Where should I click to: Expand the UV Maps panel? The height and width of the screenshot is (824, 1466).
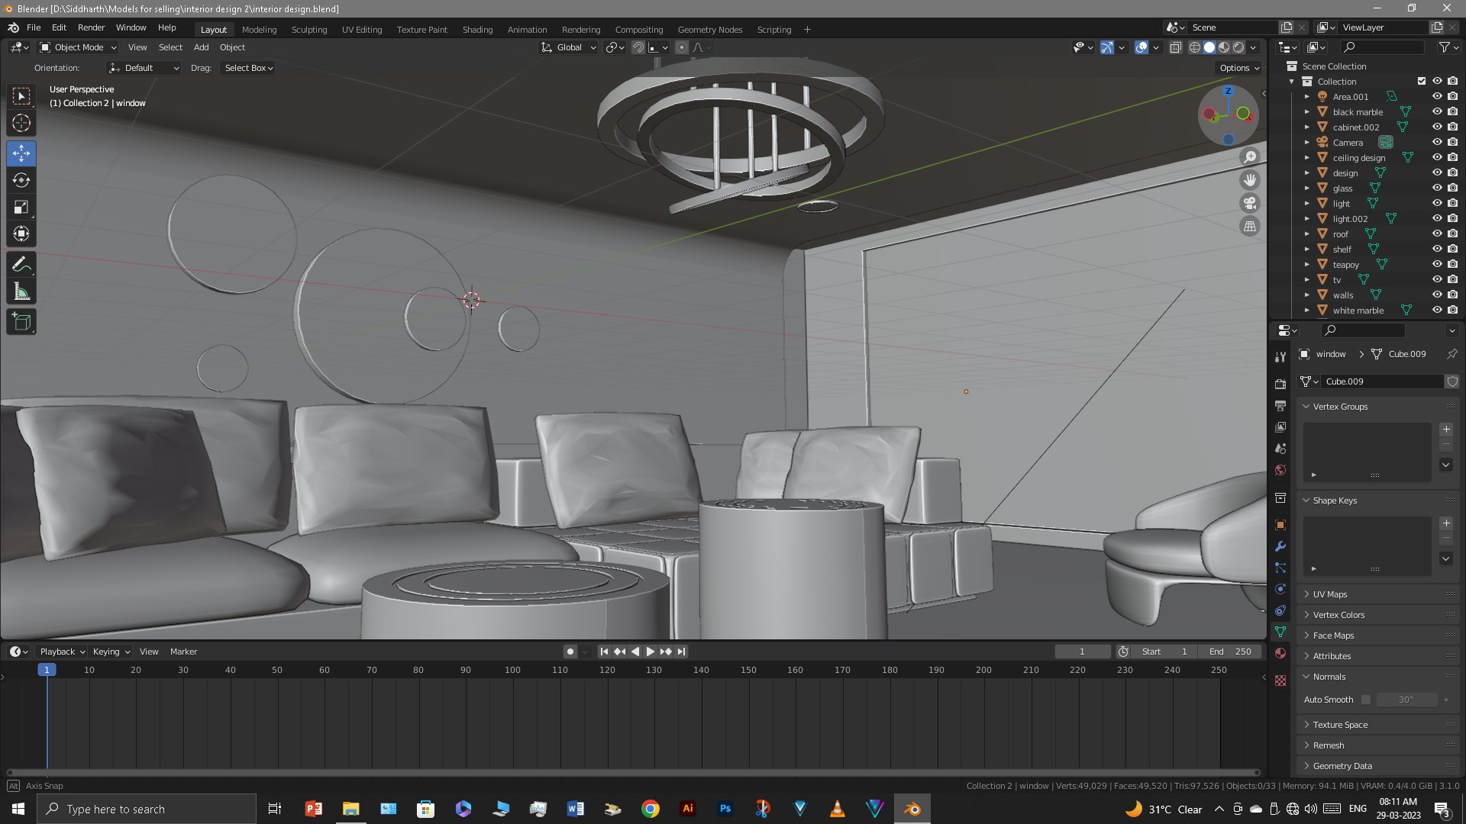pyautogui.click(x=1377, y=594)
